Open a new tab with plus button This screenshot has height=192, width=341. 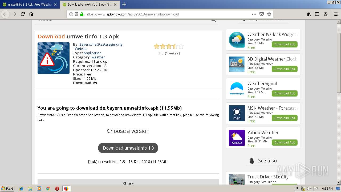[x=124, y=4]
